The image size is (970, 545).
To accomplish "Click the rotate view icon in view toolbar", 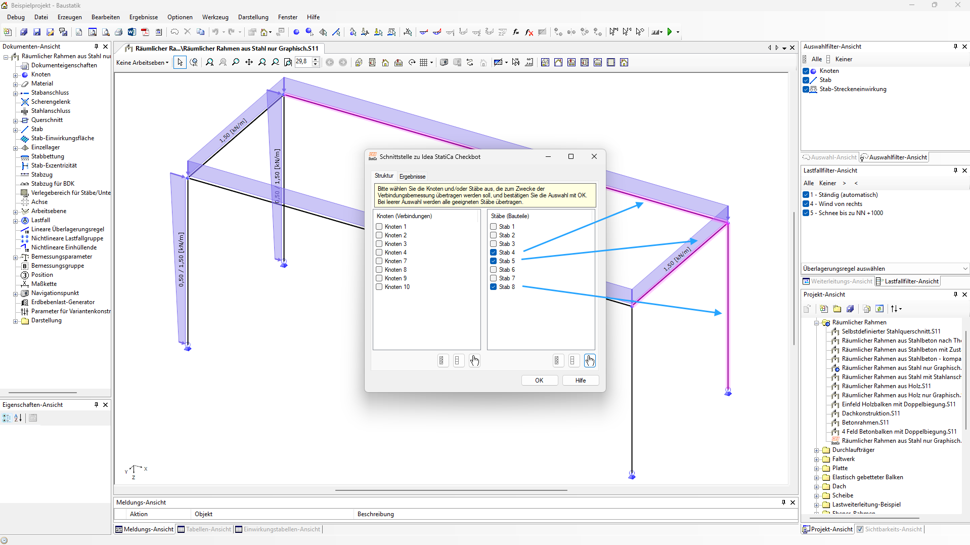I will pos(412,62).
